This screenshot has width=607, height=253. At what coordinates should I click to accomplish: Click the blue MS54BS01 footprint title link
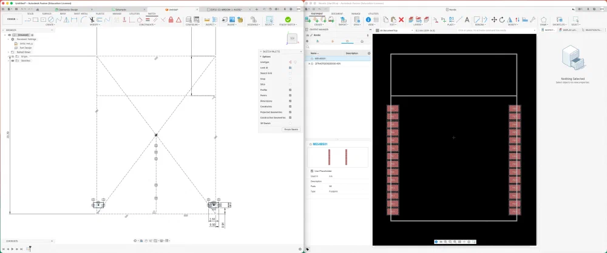point(320,143)
